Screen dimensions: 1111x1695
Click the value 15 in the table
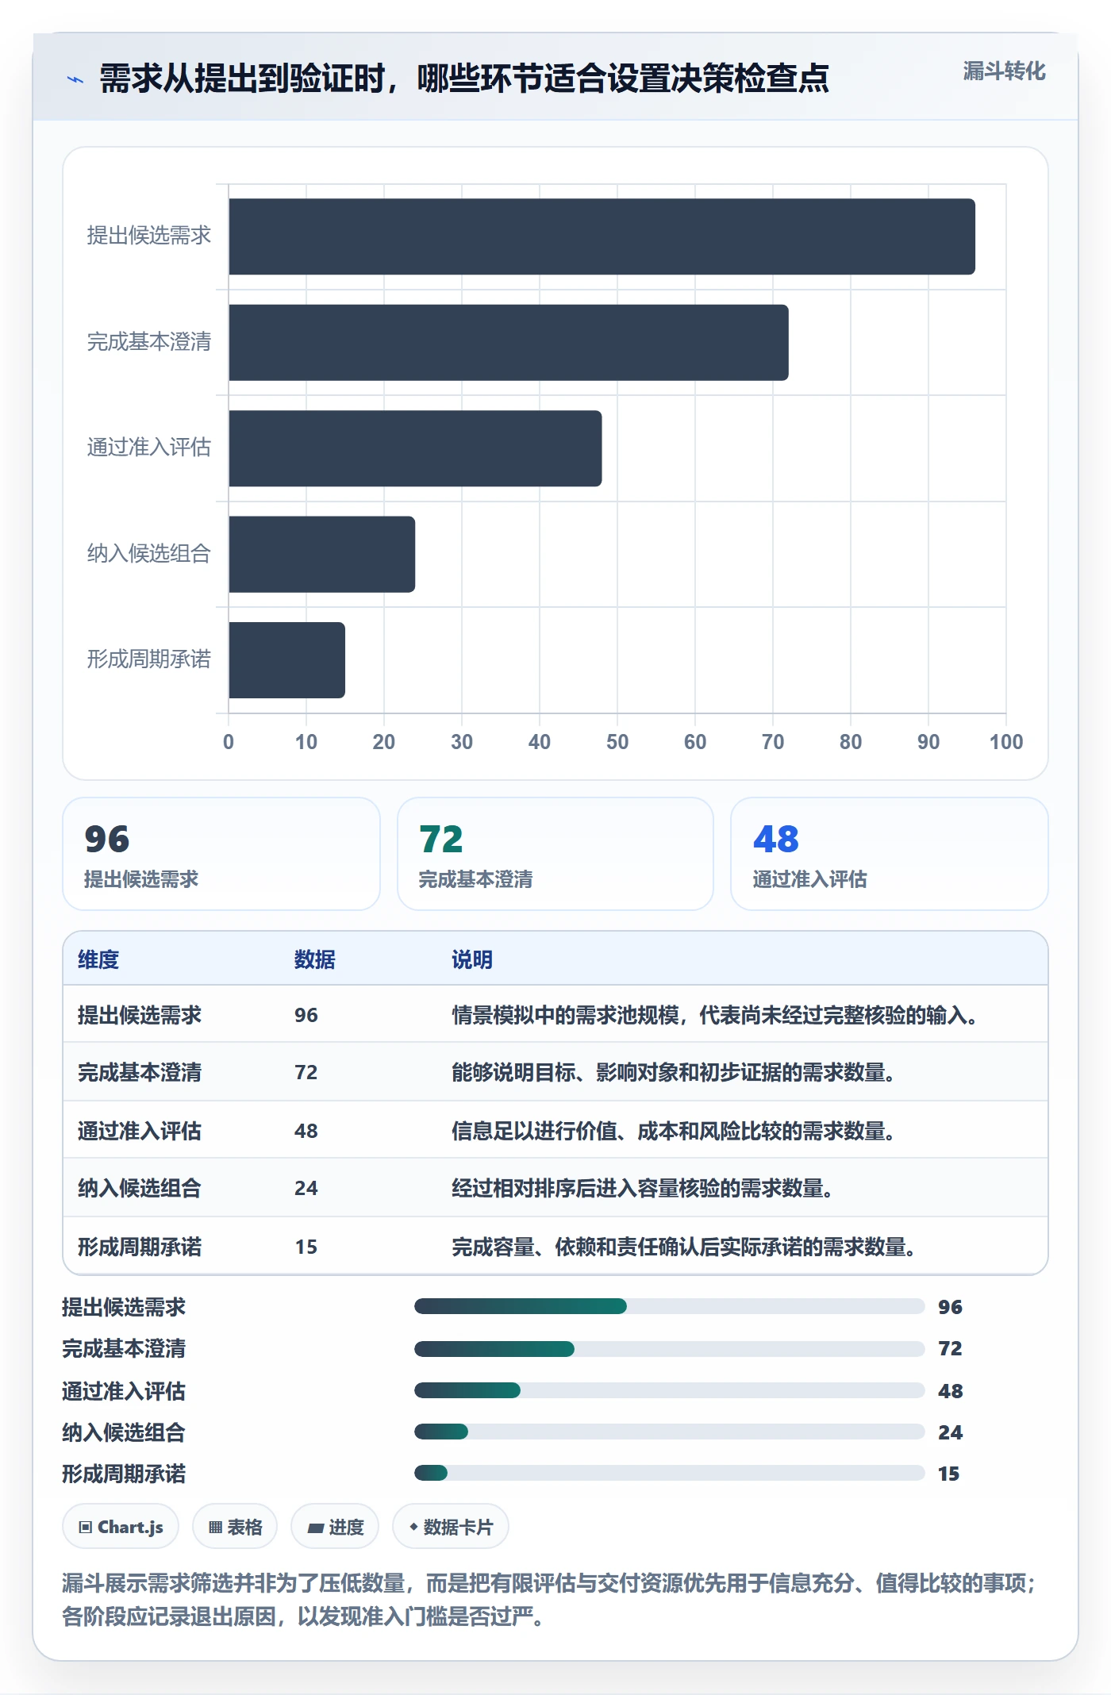point(306,1247)
